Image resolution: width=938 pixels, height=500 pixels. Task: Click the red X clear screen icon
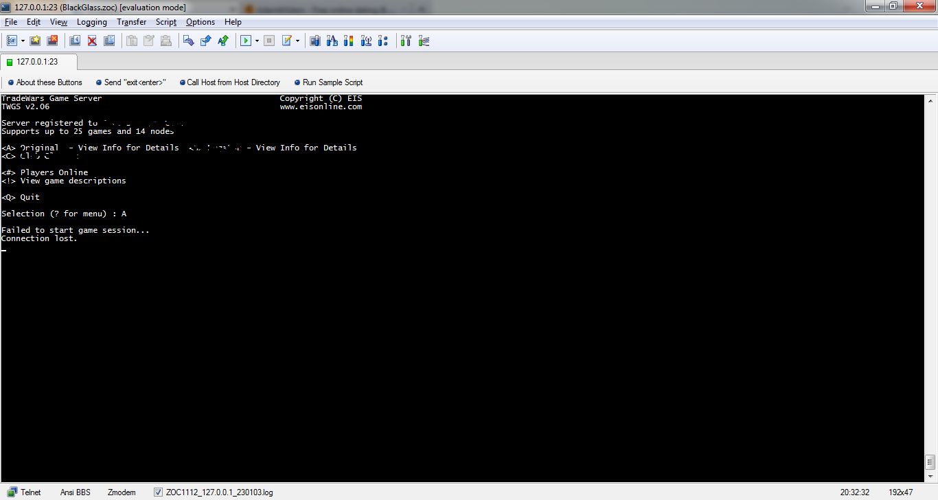pyautogui.click(x=92, y=41)
